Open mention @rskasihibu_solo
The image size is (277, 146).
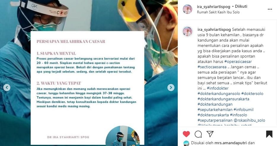pos(249,120)
